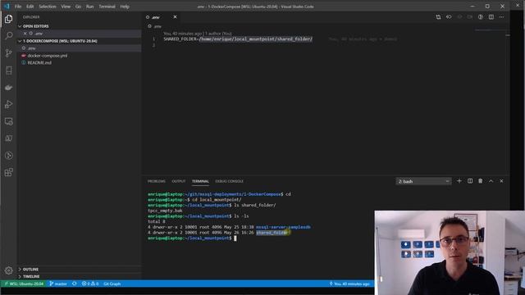The image size is (525, 295).
Task: Open the Help menu
Action: pos(125,7)
